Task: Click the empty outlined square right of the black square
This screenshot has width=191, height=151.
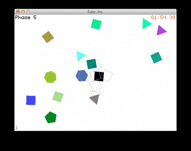Action: pos(107,75)
